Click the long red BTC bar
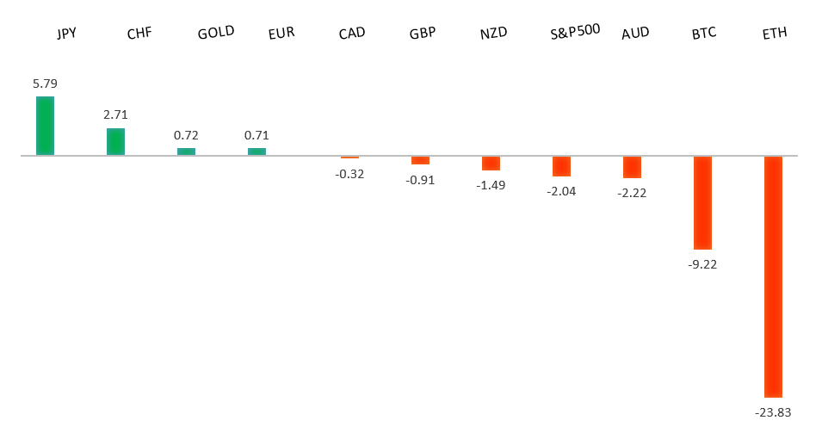 [702, 203]
